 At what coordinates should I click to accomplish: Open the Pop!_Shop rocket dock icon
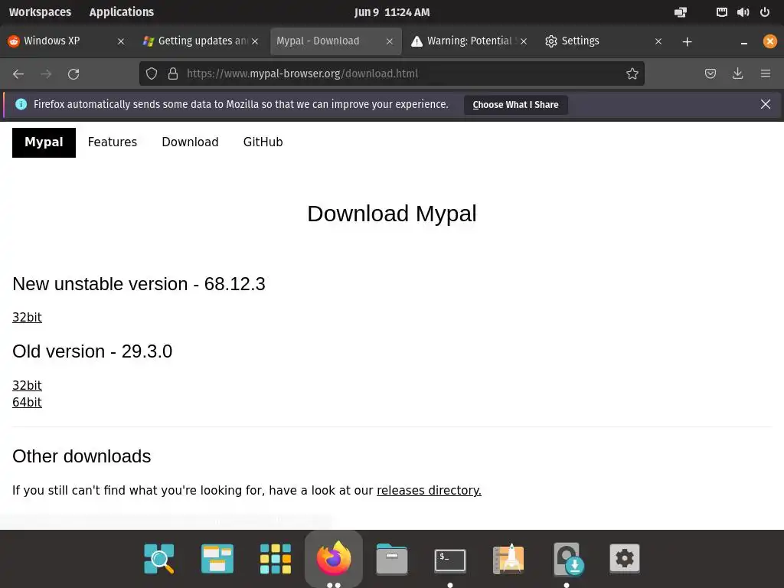(508, 558)
